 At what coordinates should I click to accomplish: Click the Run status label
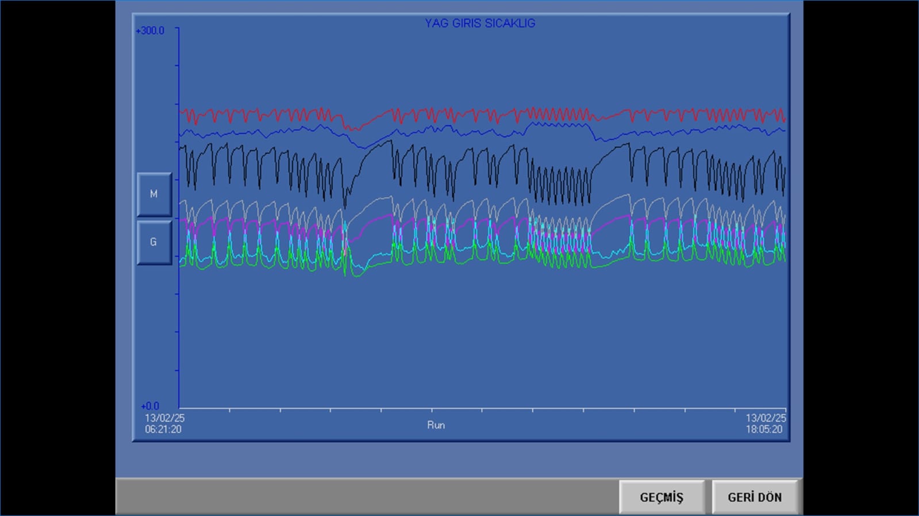tap(436, 425)
